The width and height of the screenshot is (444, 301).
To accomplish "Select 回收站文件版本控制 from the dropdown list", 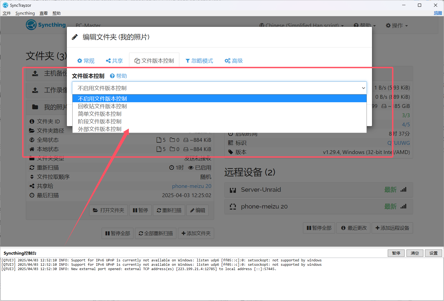I will 102,106.
